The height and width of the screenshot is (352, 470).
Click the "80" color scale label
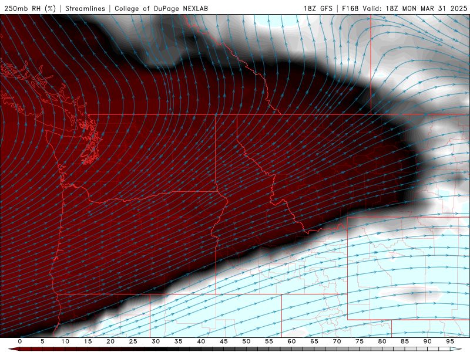[382, 341]
